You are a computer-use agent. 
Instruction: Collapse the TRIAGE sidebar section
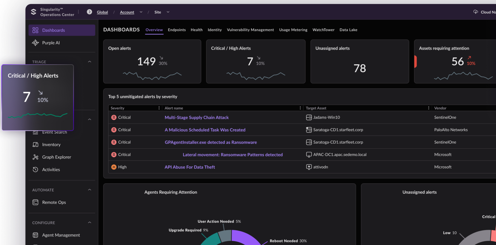coord(90,62)
